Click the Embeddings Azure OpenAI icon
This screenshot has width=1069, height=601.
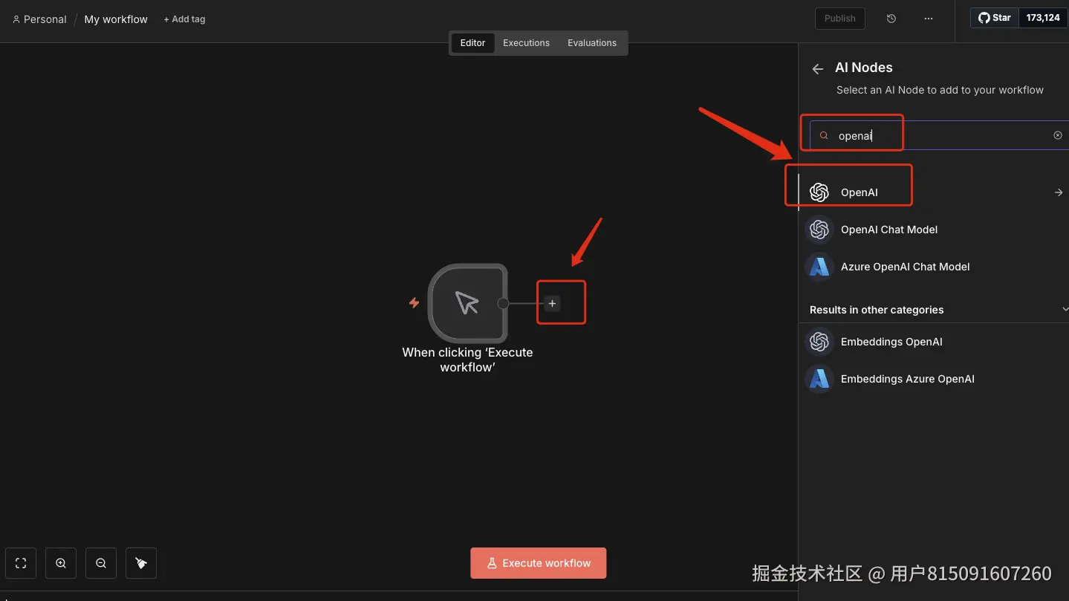[819, 379]
